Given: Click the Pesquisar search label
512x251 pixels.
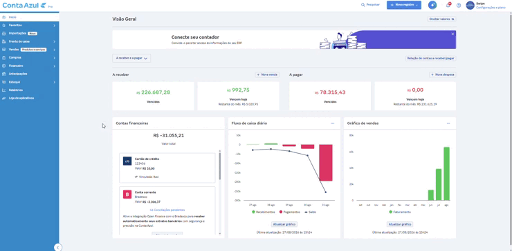Looking at the screenshot, I should pos(373,6).
